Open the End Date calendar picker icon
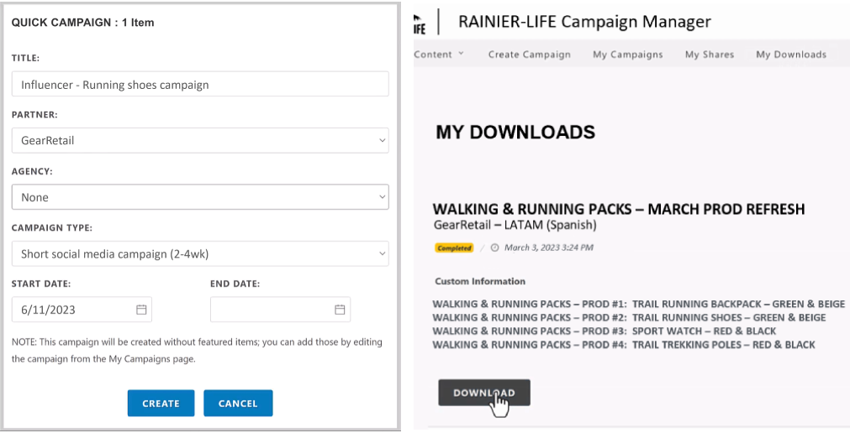 340,310
